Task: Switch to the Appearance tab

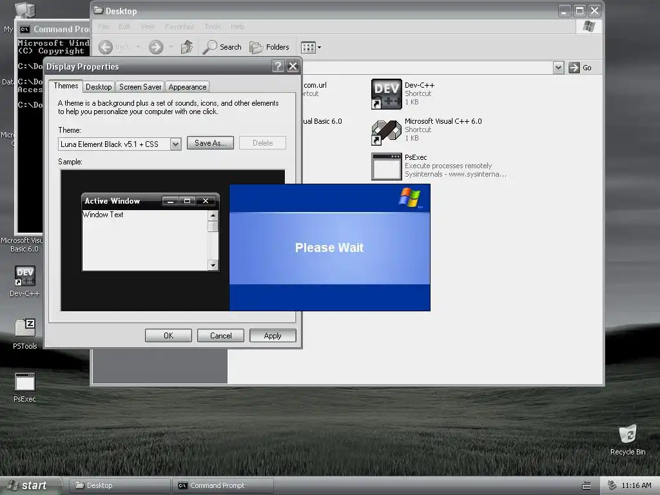Action: click(x=188, y=87)
